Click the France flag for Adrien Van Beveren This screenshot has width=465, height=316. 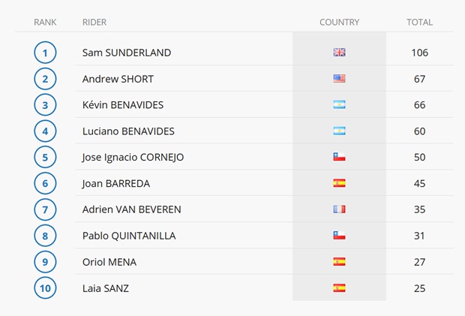point(339,209)
